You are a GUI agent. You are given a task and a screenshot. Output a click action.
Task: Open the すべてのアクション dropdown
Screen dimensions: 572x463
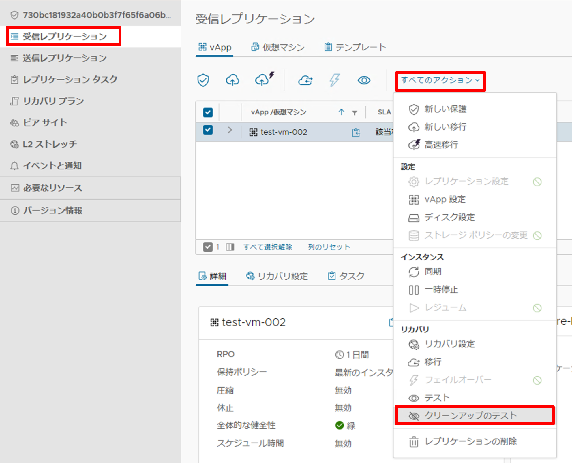[x=440, y=81]
